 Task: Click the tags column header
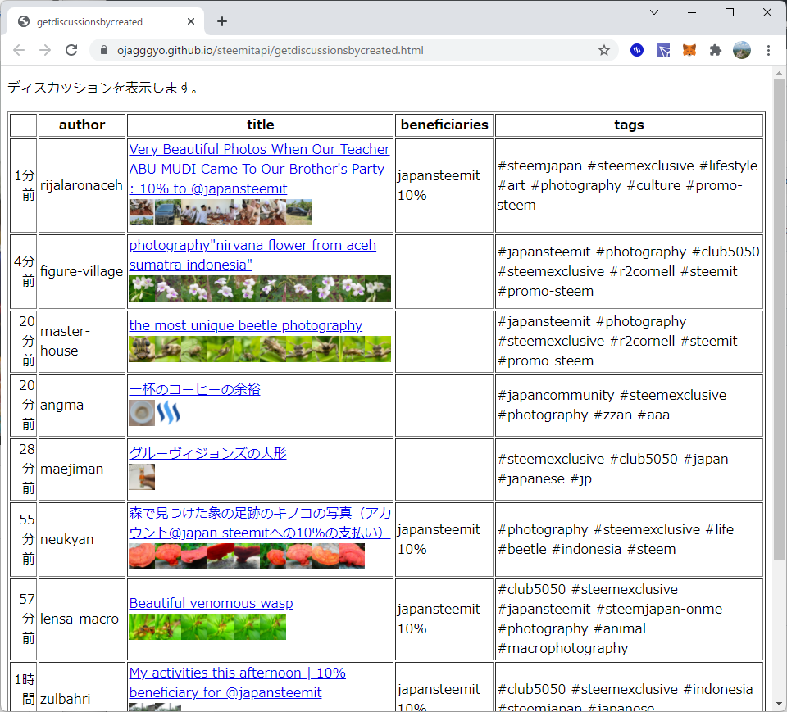pos(629,125)
